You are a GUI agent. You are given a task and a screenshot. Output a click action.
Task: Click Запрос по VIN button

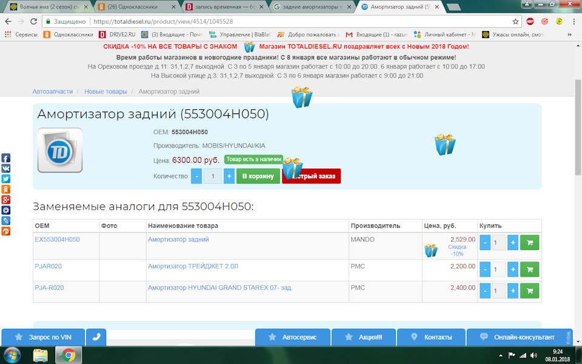(x=43, y=337)
